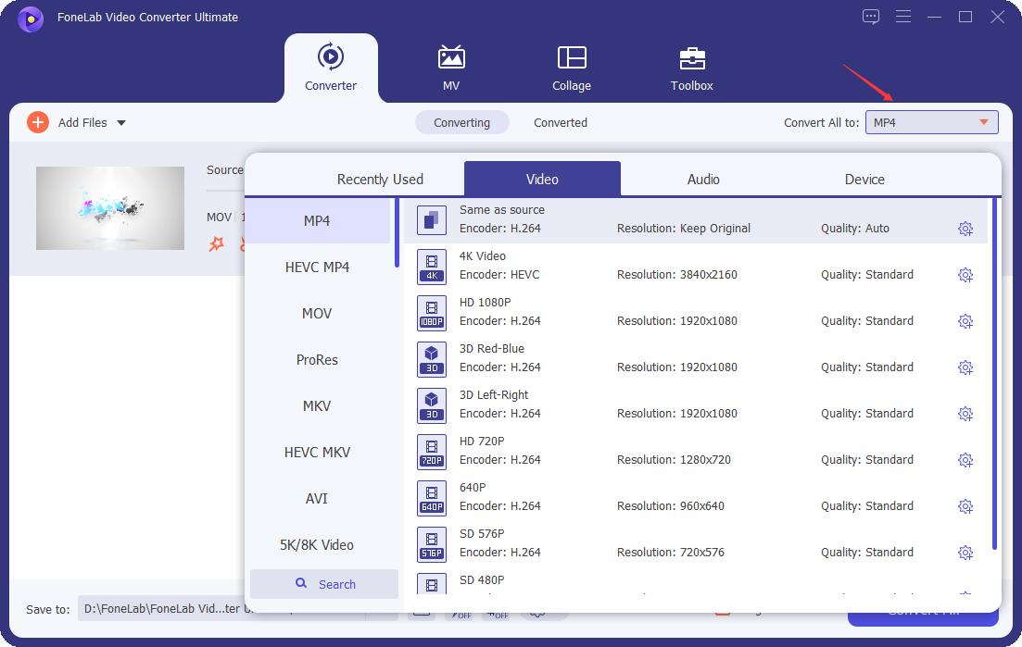Click the Search formats button
The width and height of the screenshot is (1022, 647).
[x=324, y=584]
